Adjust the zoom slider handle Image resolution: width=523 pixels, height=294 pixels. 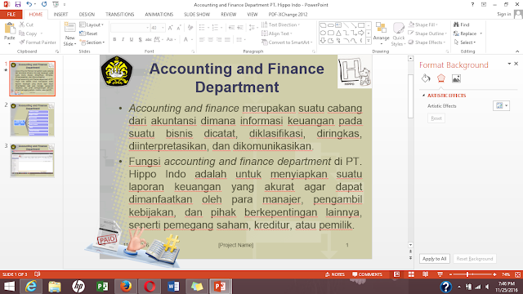click(467, 274)
